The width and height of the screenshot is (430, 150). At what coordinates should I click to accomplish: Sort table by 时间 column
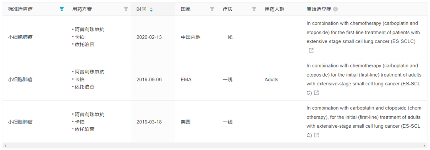(151, 9)
